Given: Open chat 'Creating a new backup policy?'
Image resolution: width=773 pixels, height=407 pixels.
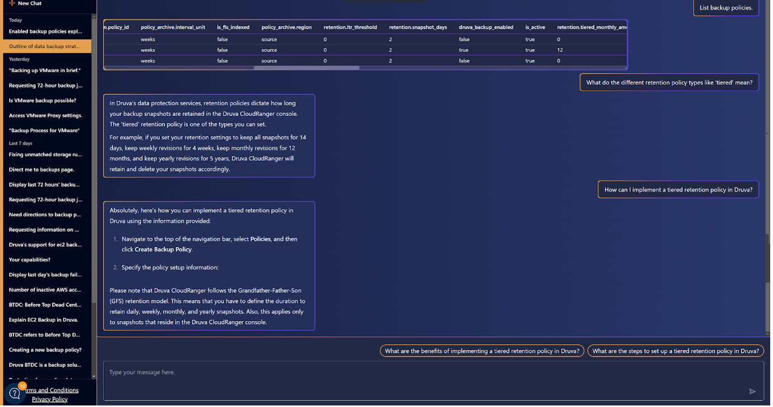Looking at the screenshot, I should (45, 350).
